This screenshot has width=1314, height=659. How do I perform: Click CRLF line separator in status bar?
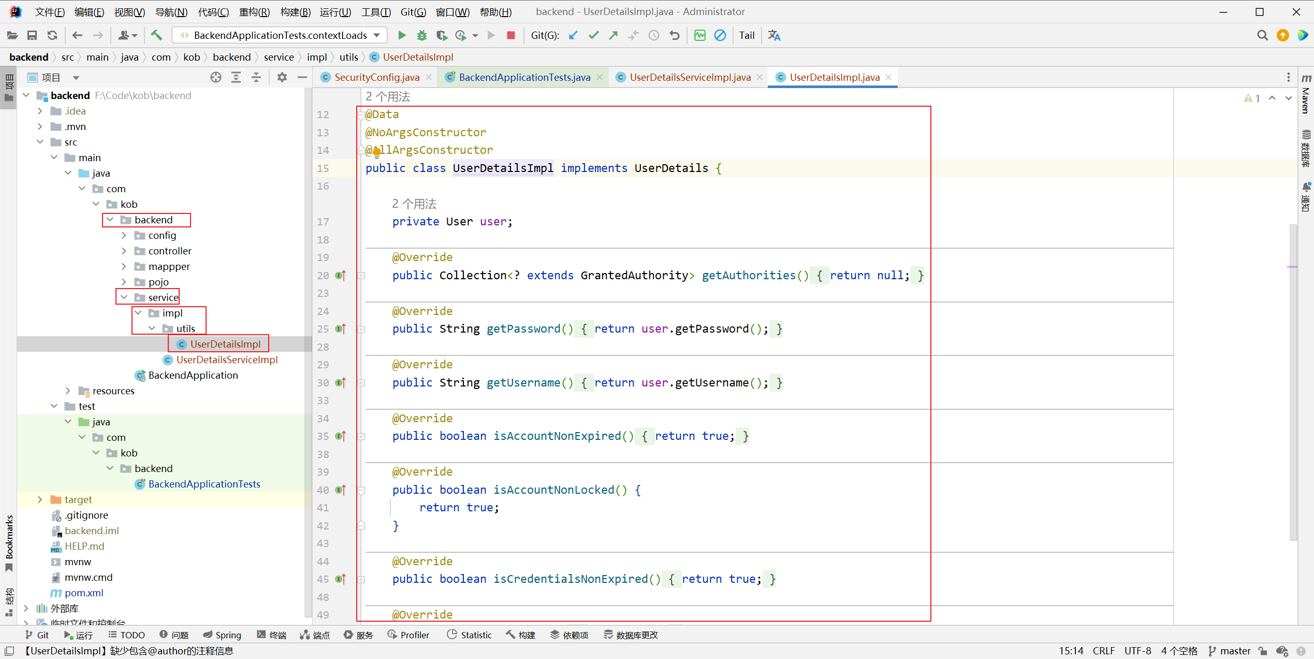click(x=1103, y=651)
